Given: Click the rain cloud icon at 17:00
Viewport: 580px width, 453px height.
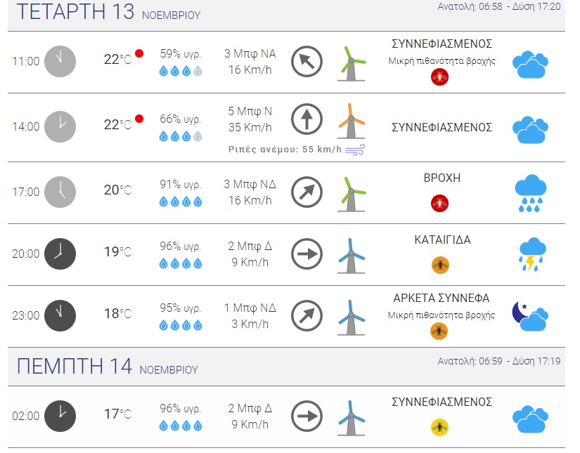Looking at the screenshot, I should [x=531, y=193].
